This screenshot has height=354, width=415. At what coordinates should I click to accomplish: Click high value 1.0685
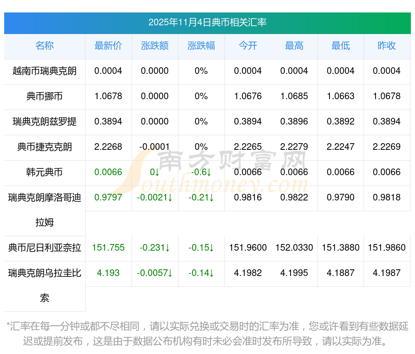(x=294, y=96)
